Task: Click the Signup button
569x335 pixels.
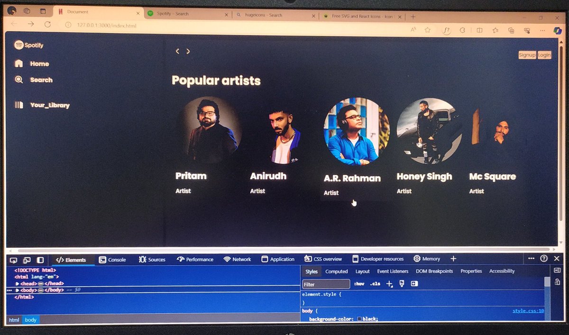Action: [x=527, y=55]
